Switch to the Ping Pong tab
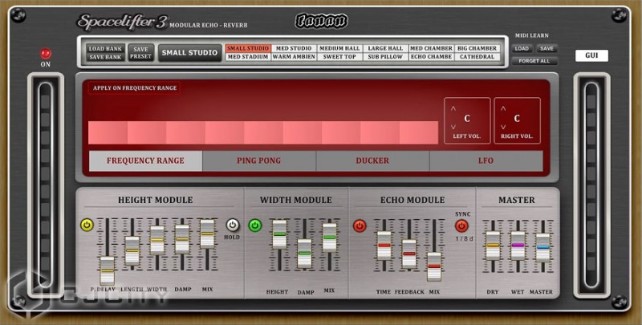Image resolution: width=642 pixels, height=325 pixels. click(259, 160)
